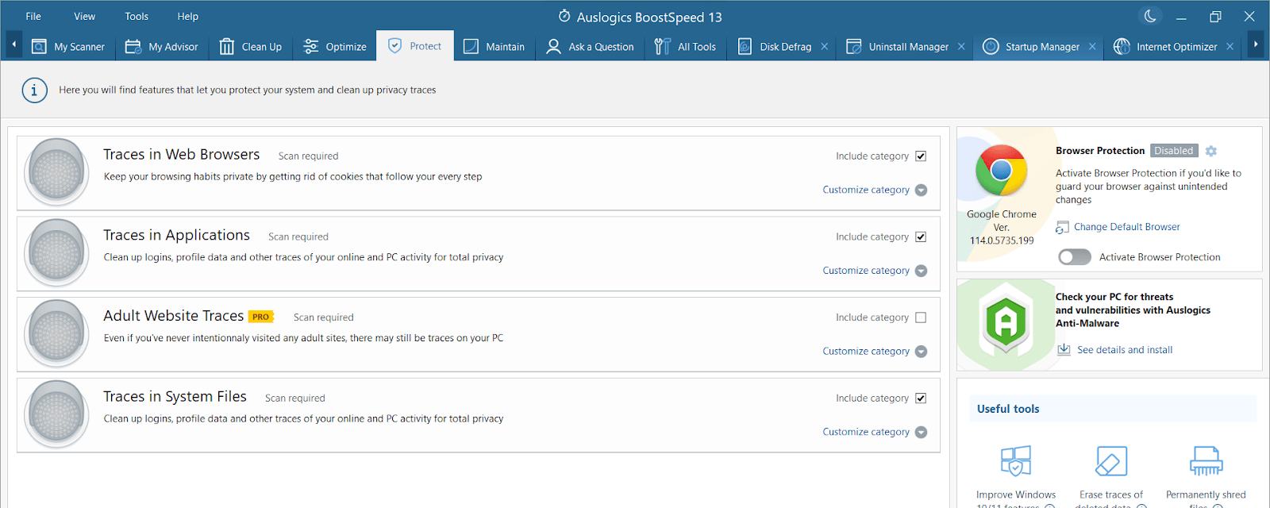Expand arrow for customizing Adult Website Traces

(921, 352)
